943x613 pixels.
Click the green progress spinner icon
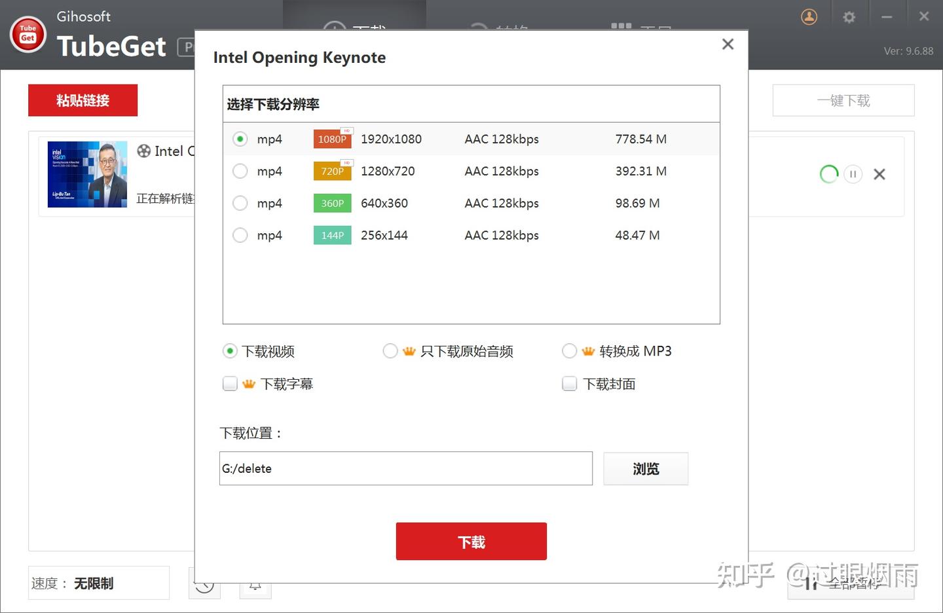pos(829,174)
